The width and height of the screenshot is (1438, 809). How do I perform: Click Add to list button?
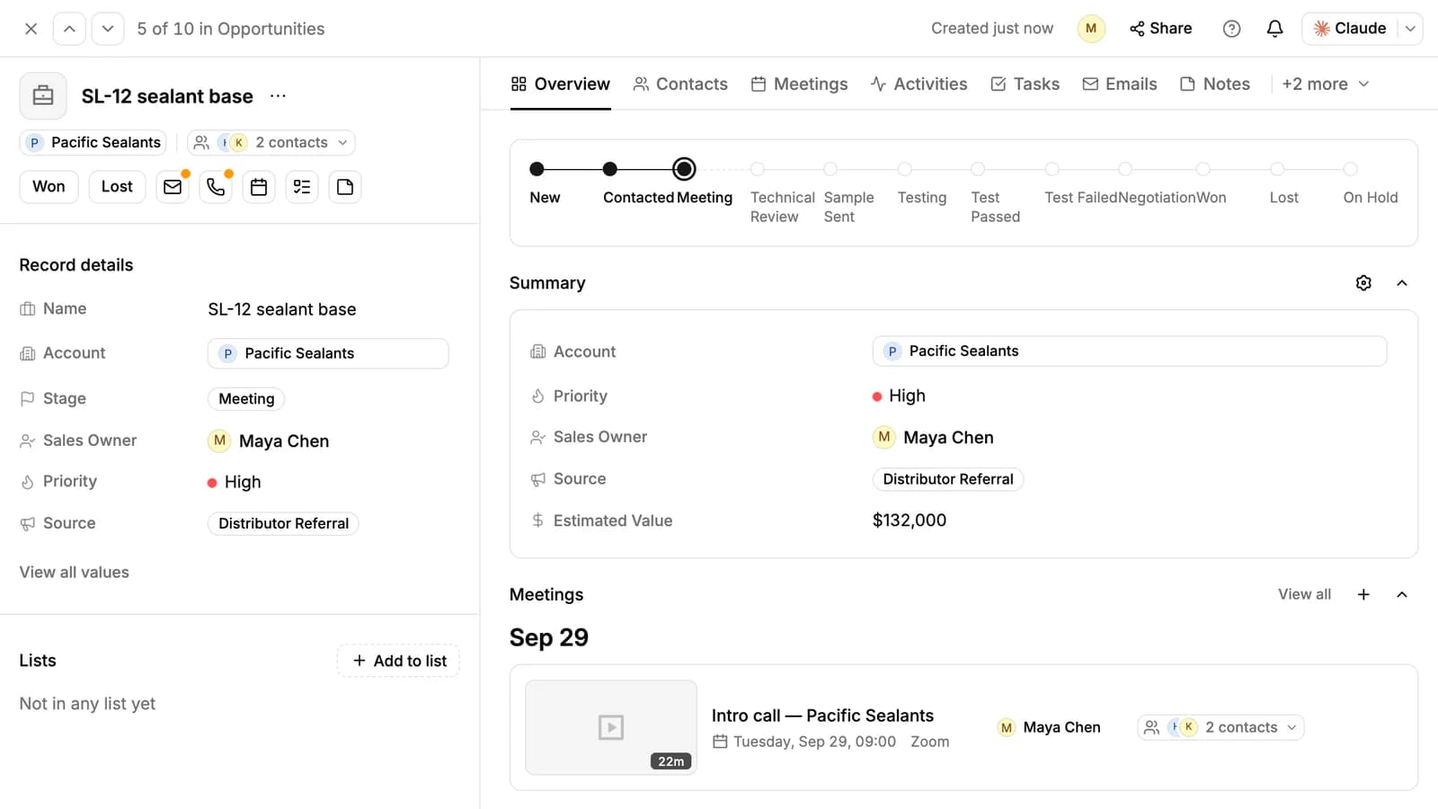pos(399,661)
